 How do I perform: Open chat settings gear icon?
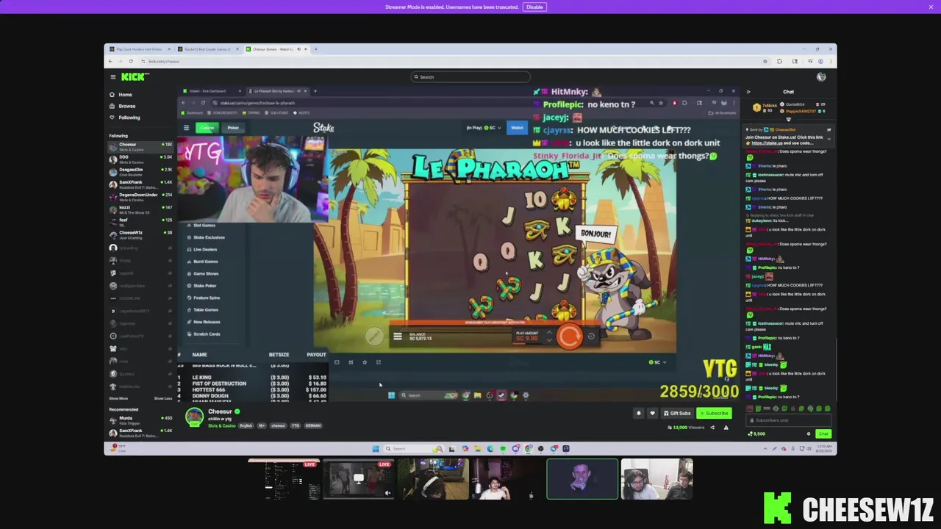(809, 433)
